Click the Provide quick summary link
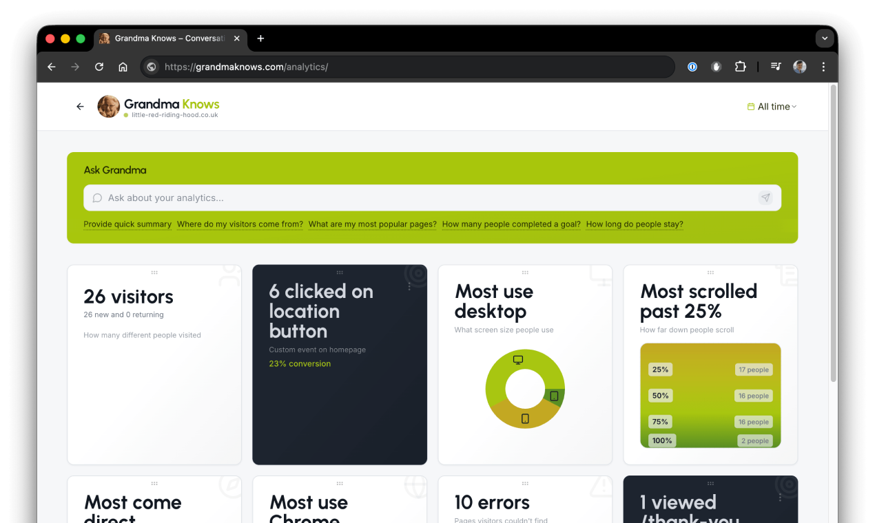 point(127,224)
